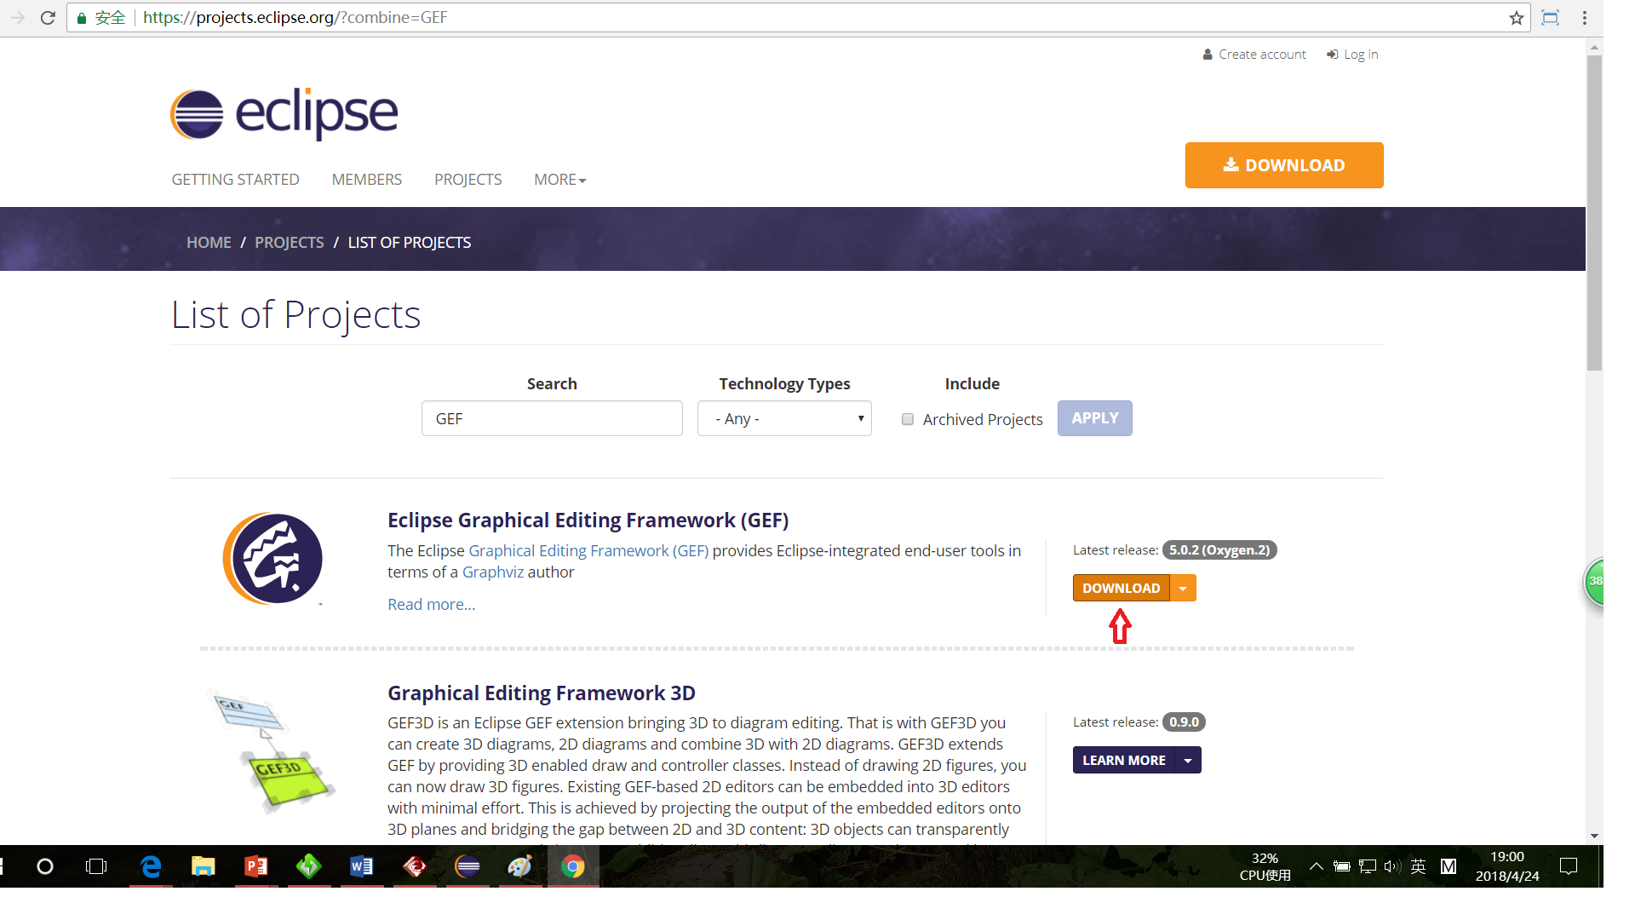Click the APPLY filter button

click(x=1095, y=418)
